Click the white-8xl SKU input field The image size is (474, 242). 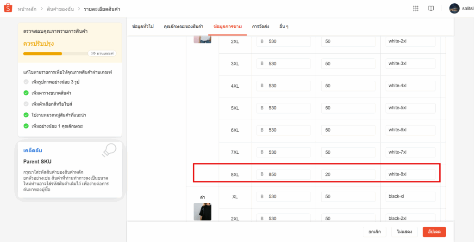pos(410,175)
